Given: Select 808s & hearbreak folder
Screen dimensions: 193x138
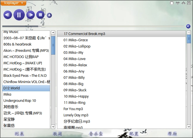Looking at the screenshot, I should click(26, 44).
